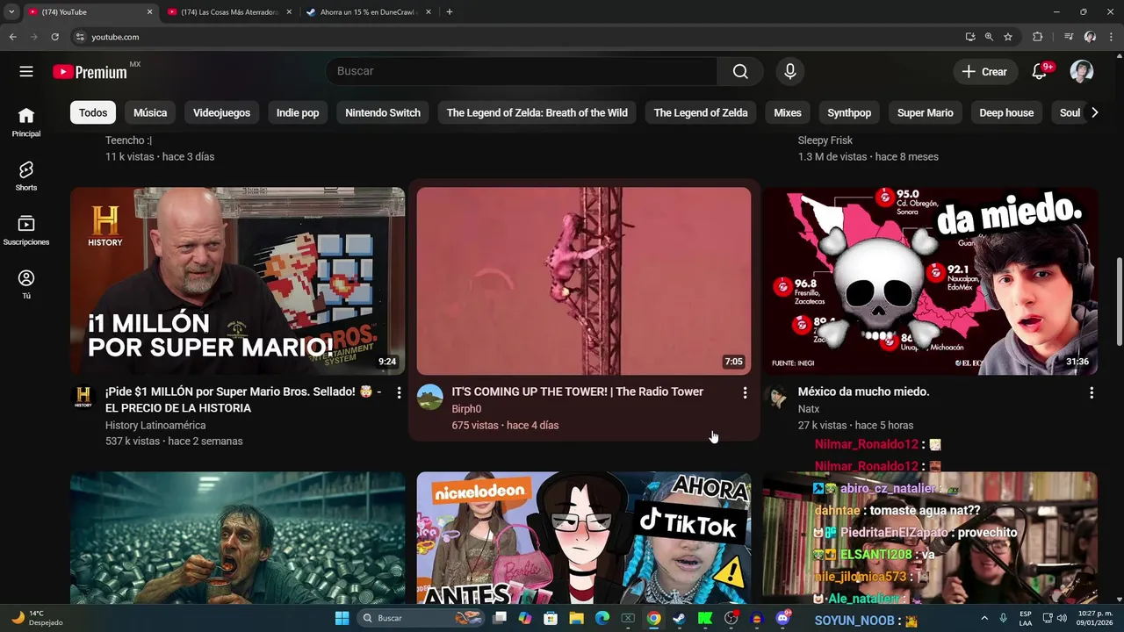
Task: Select The Legend of Zelda chip
Action: 701,112
